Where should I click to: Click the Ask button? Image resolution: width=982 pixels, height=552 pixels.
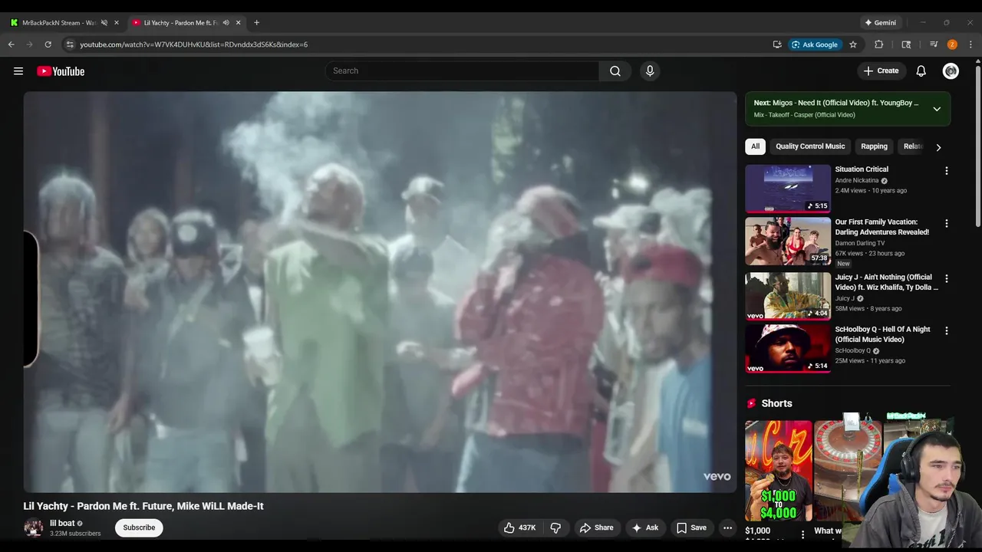pos(644,527)
